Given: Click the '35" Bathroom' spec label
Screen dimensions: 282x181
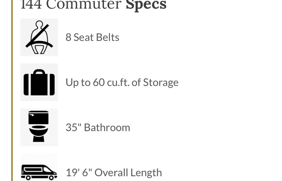Looking at the screenshot, I should tap(98, 128).
